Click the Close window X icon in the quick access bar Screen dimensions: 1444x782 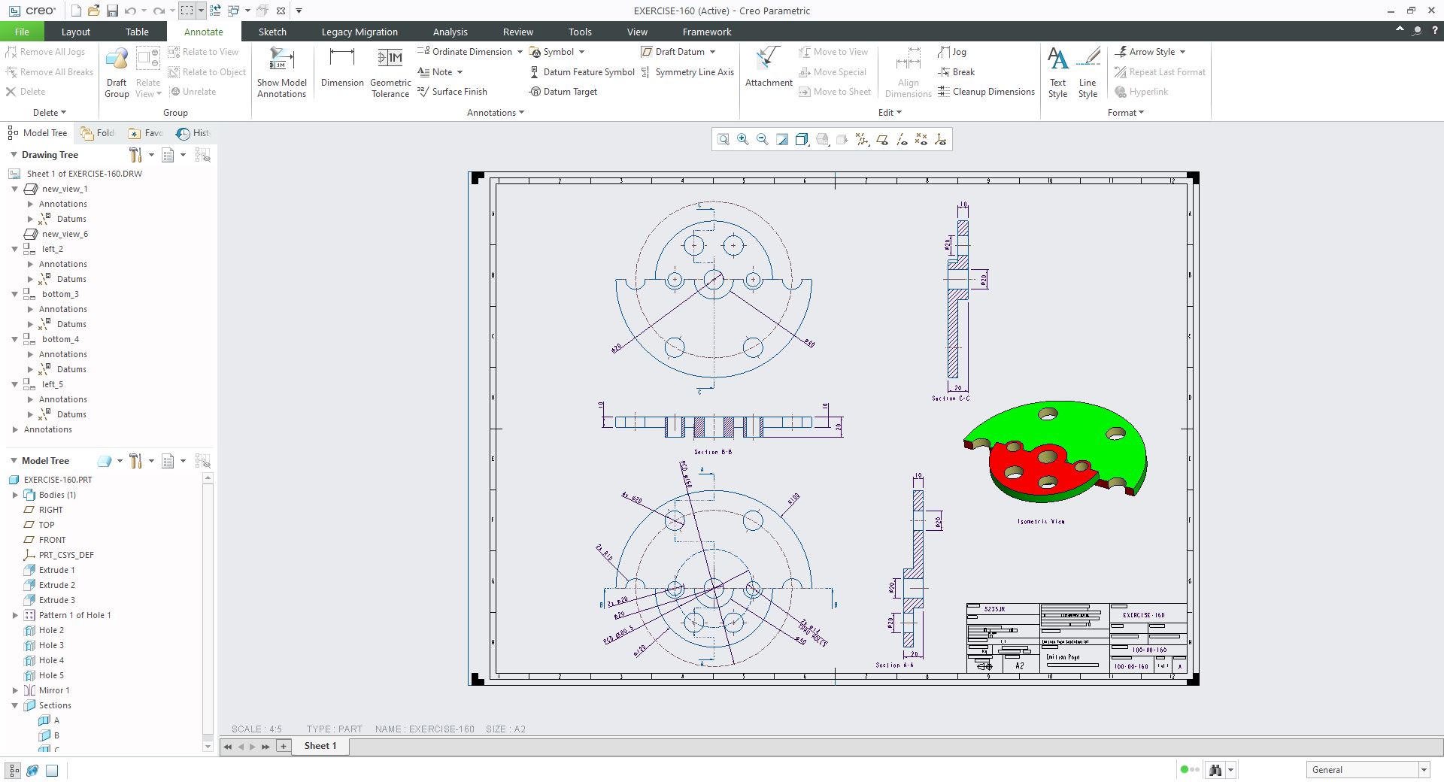point(281,11)
